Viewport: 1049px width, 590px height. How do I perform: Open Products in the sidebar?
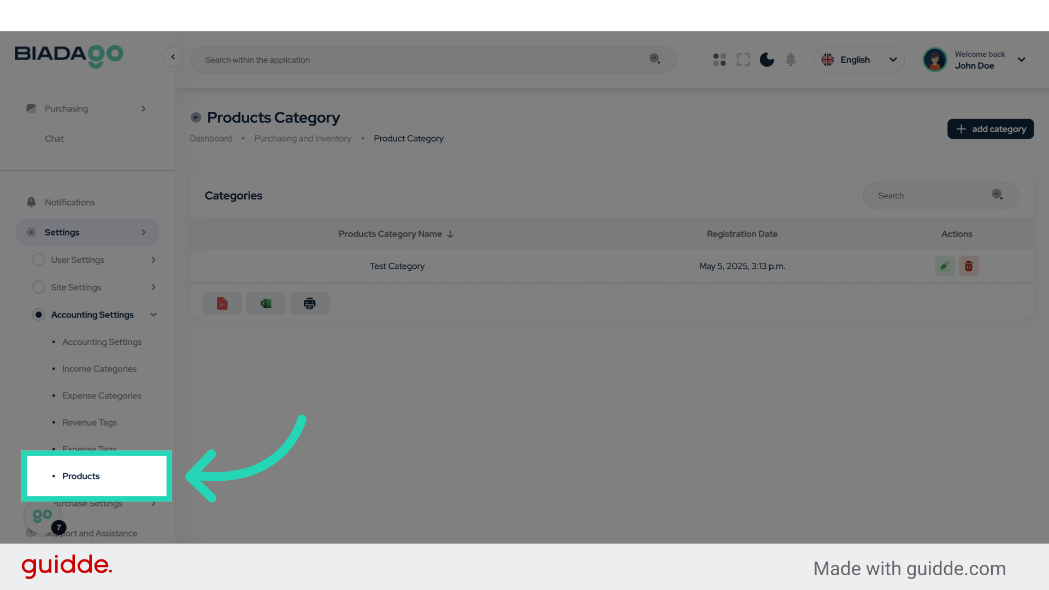click(81, 476)
